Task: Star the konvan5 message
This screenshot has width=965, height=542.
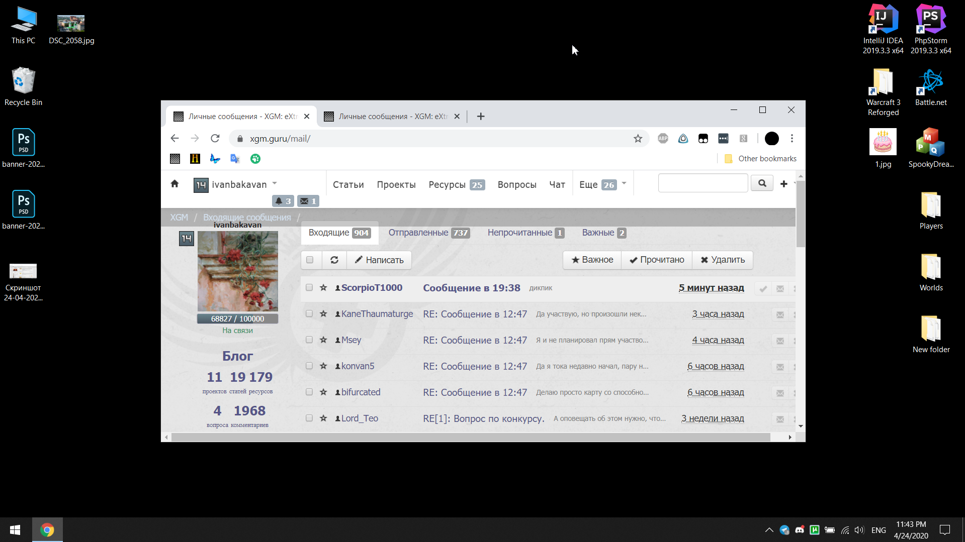Action: [323, 366]
